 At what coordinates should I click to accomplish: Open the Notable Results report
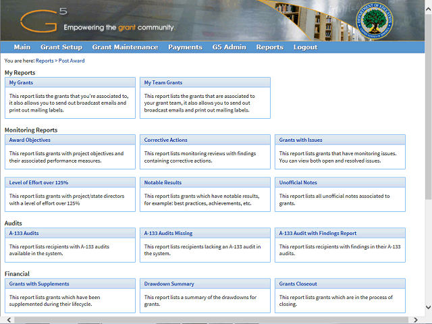click(x=163, y=183)
